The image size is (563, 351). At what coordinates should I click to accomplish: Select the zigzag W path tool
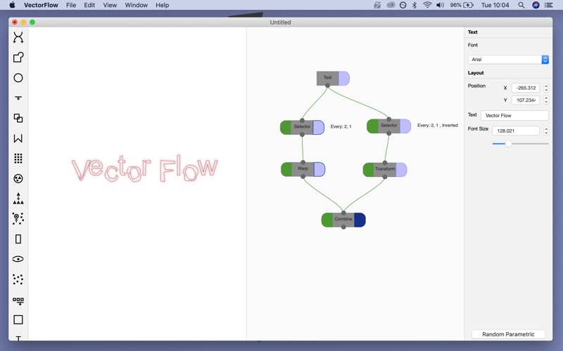18,138
